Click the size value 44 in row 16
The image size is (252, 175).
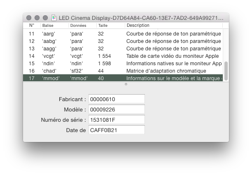tap(101, 71)
